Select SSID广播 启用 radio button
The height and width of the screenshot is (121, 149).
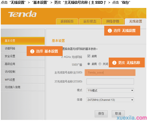click(89, 64)
